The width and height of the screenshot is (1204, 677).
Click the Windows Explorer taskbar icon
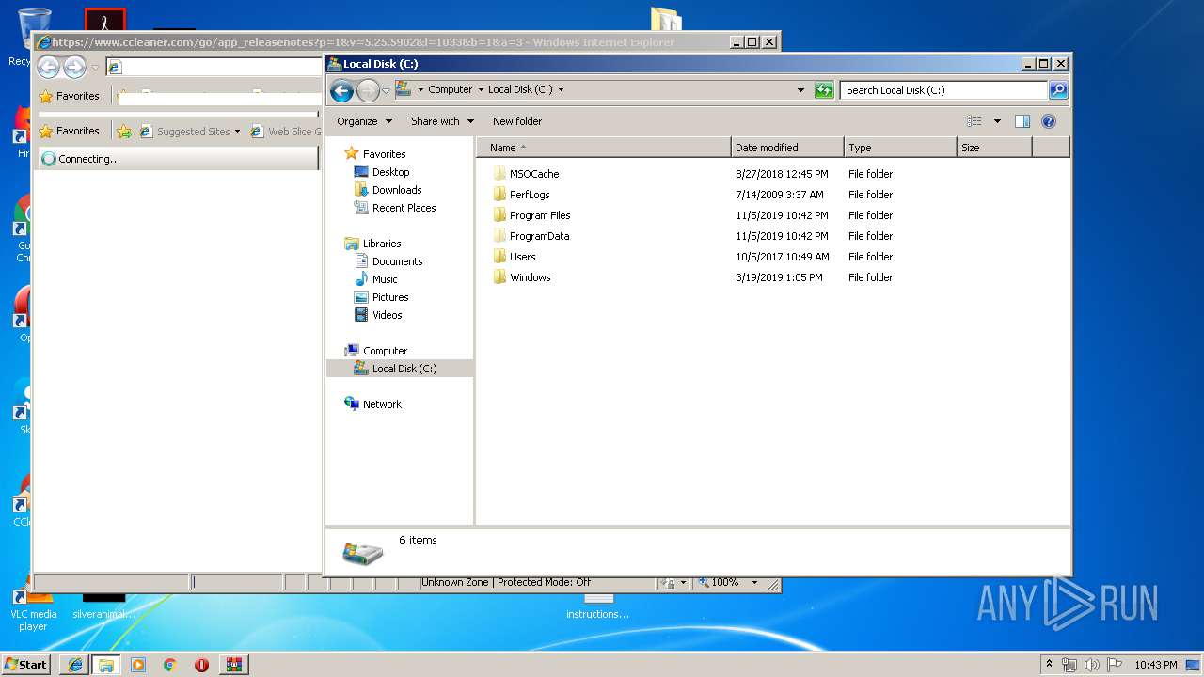tap(106, 665)
